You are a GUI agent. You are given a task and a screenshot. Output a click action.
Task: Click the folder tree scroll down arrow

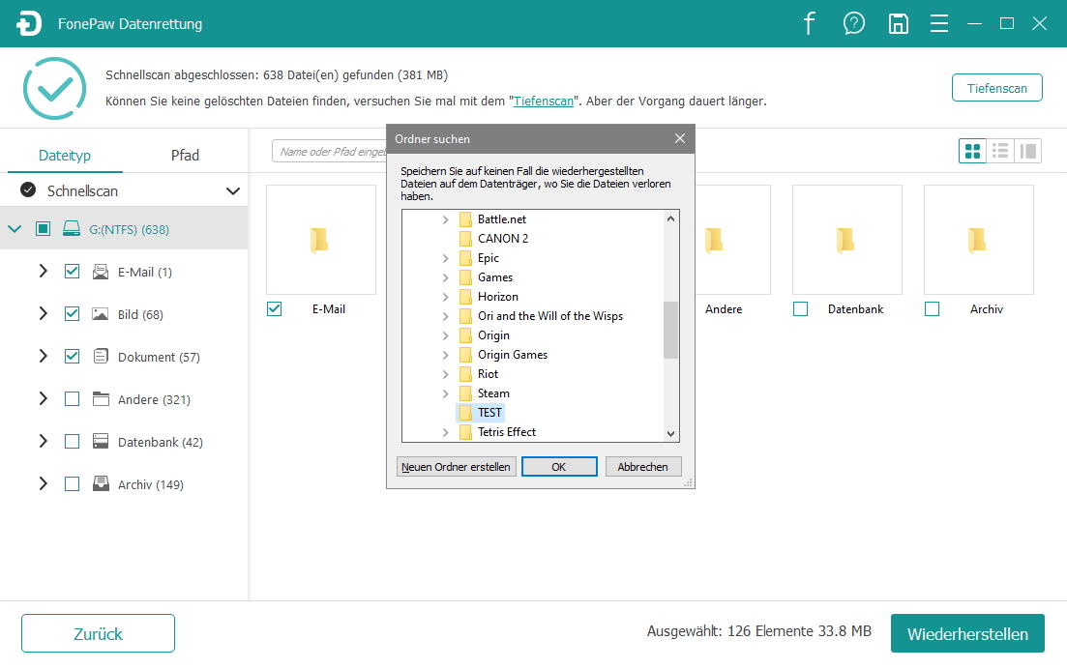671,434
